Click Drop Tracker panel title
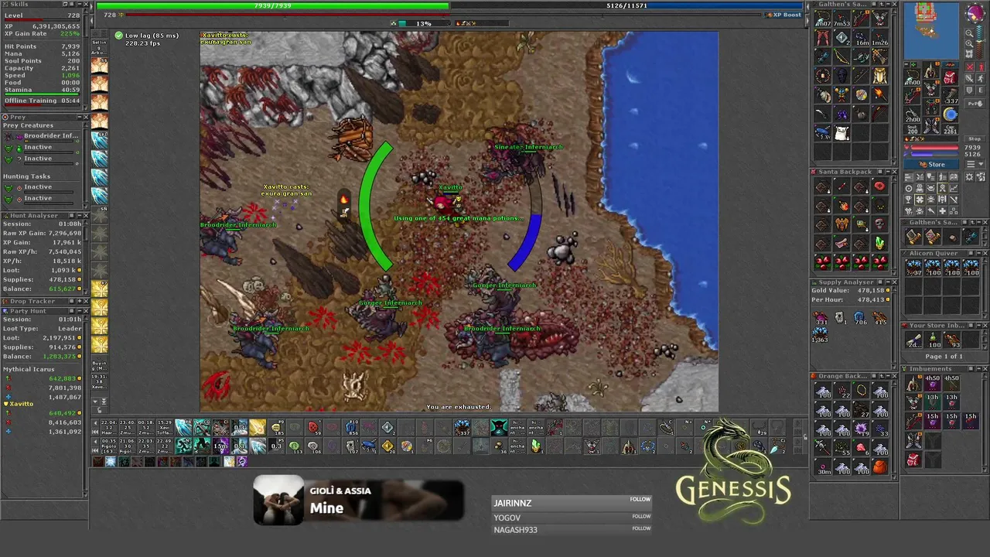 pos(32,301)
